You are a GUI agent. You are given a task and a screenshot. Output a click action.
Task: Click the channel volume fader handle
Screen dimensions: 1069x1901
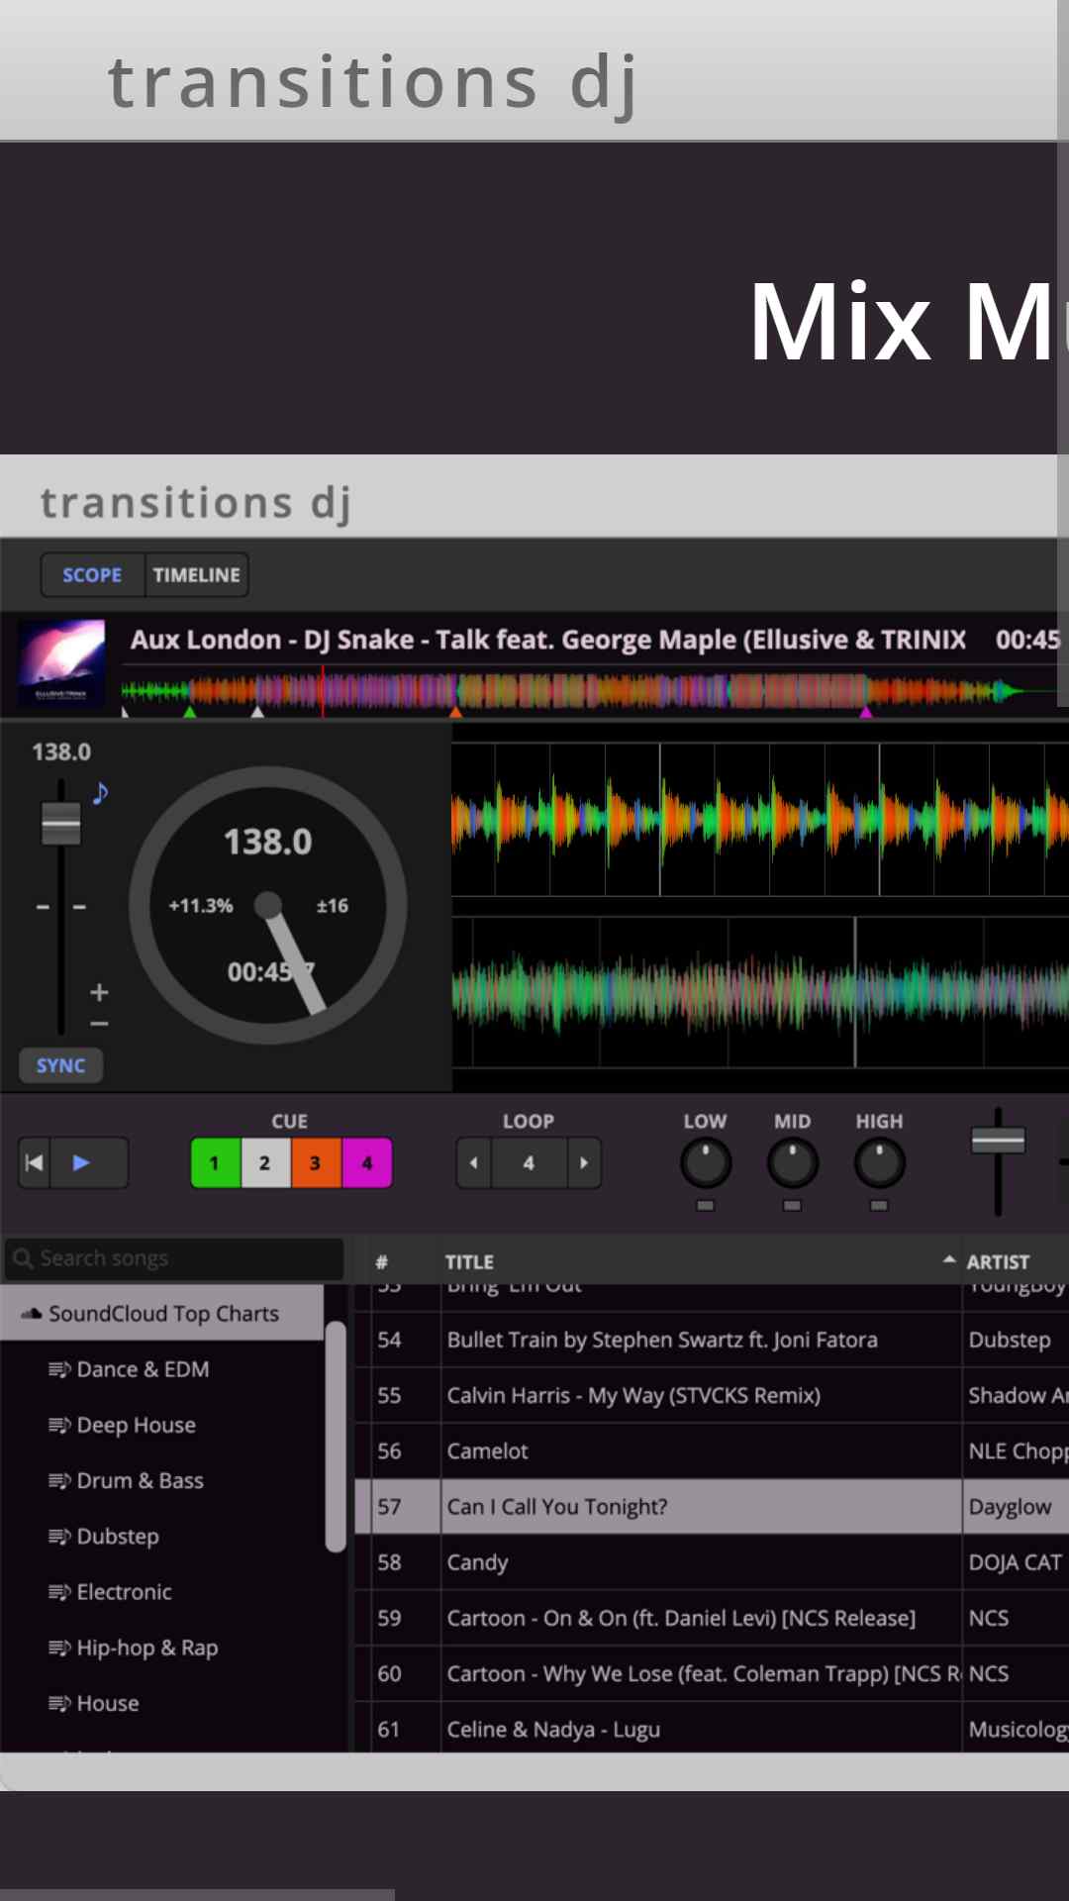pos(998,1141)
